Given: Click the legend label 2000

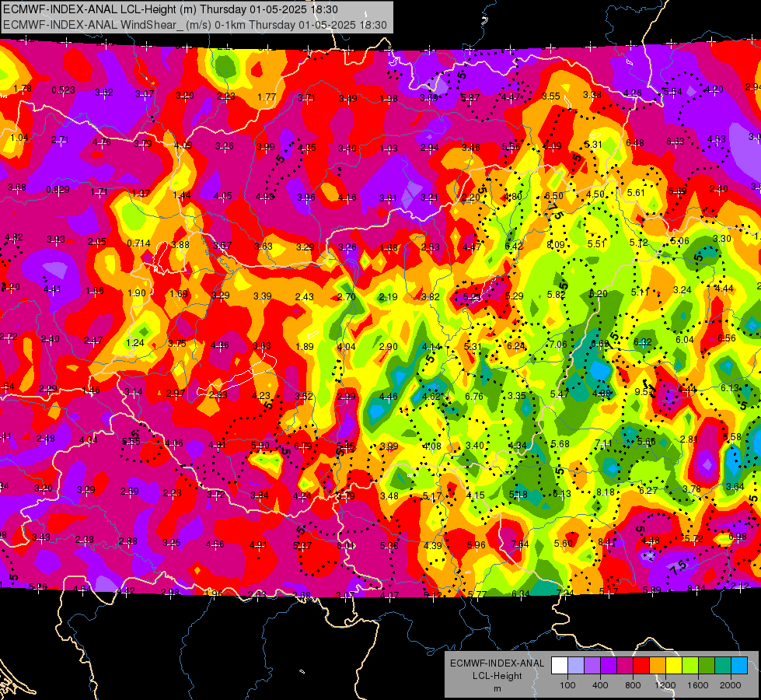Looking at the screenshot, I should tap(731, 685).
